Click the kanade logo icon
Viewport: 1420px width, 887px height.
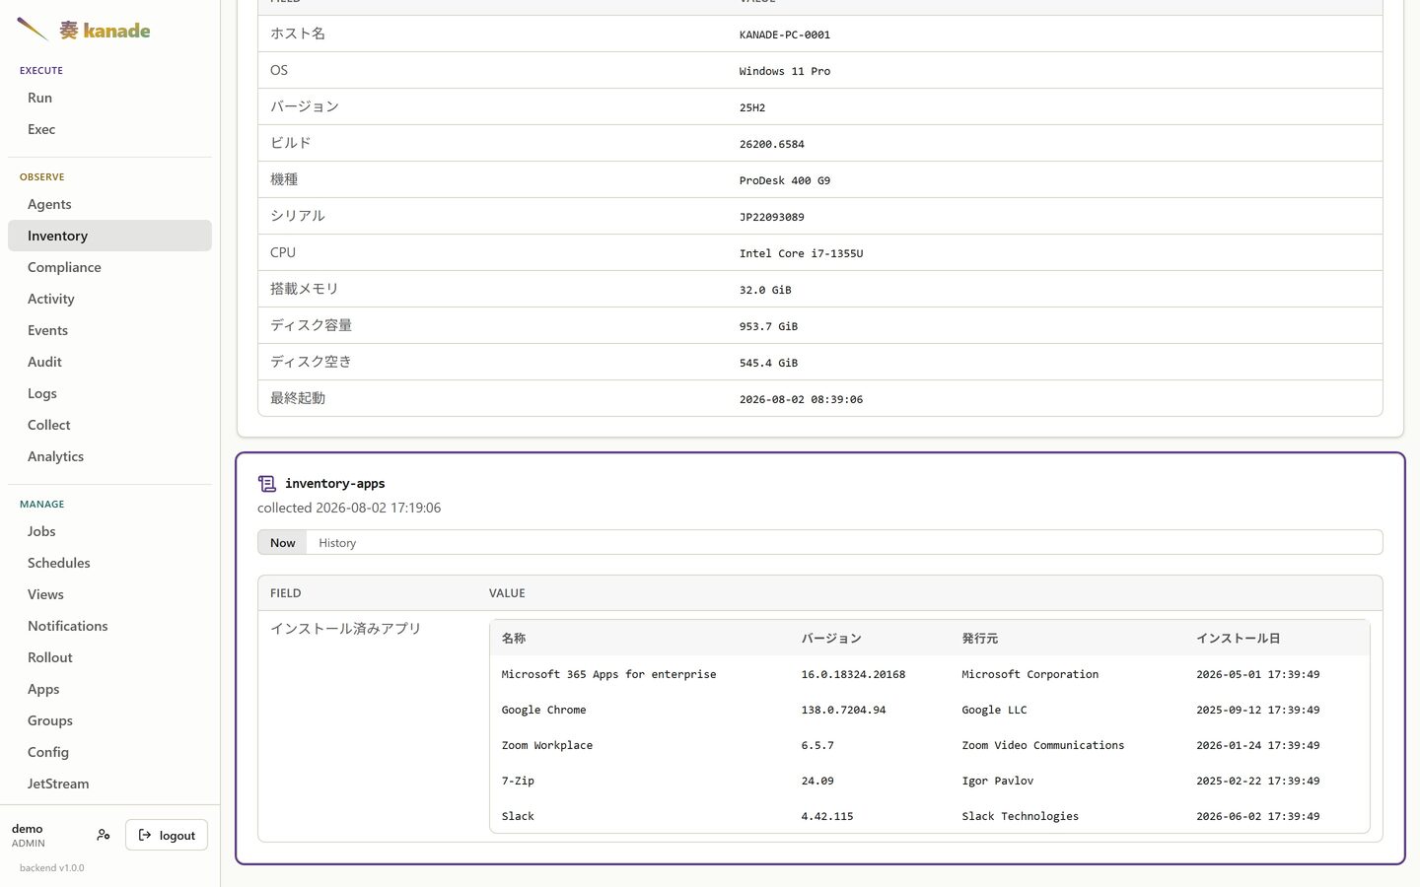pos(32,30)
